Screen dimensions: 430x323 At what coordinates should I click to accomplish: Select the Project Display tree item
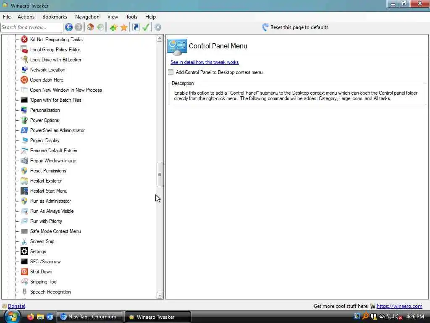pyautogui.click(x=45, y=140)
